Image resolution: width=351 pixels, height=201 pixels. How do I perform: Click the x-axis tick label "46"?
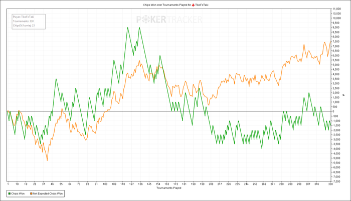[52, 184]
